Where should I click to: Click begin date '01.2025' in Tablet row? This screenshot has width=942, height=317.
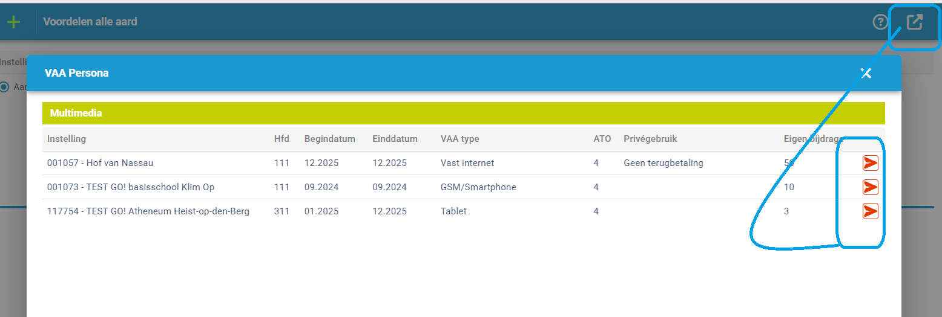321,211
